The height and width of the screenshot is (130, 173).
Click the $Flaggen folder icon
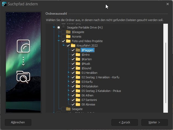78,50
